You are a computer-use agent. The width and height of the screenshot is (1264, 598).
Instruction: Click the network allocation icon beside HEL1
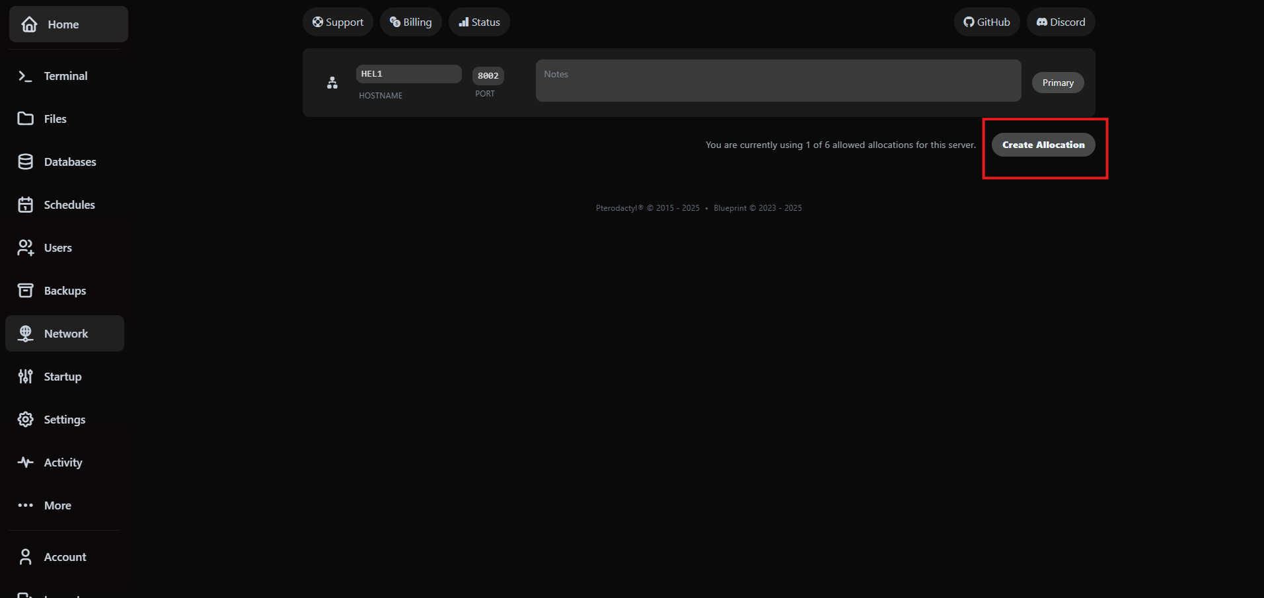[x=332, y=82]
